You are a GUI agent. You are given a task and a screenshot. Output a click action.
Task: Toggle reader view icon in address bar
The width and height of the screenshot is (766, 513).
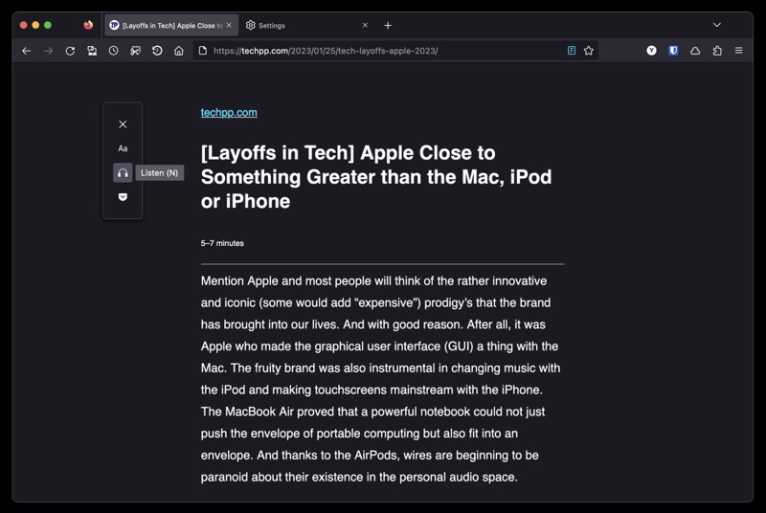click(x=572, y=51)
